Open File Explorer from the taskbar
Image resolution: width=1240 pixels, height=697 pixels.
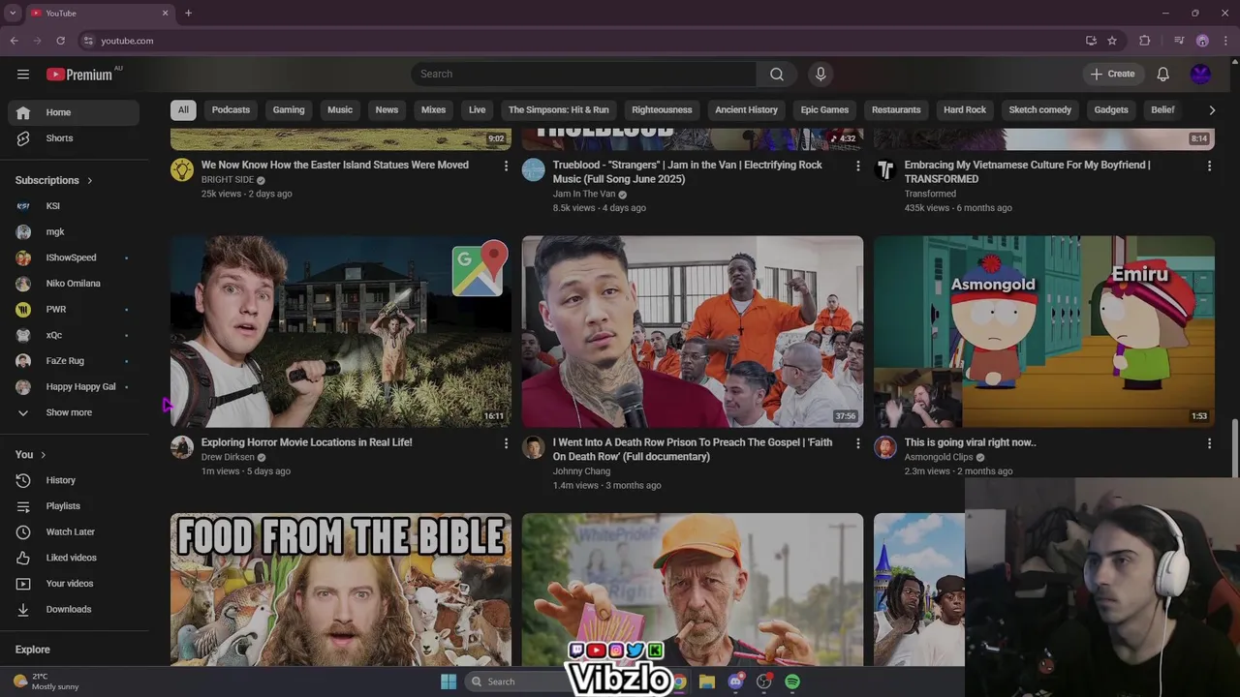(707, 682)
